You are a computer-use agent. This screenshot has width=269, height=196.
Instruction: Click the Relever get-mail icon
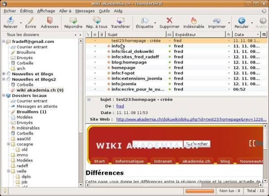click(x=10, y=21)
